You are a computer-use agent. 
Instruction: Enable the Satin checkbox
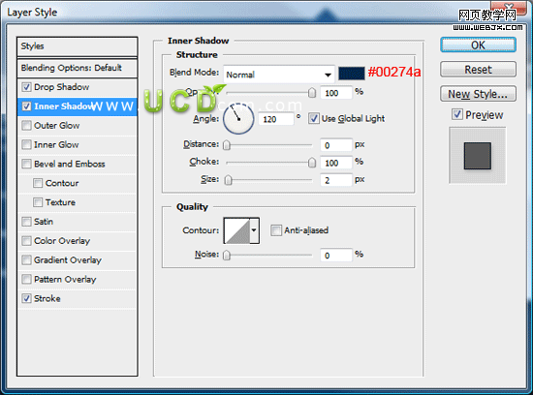pos(26,222)
